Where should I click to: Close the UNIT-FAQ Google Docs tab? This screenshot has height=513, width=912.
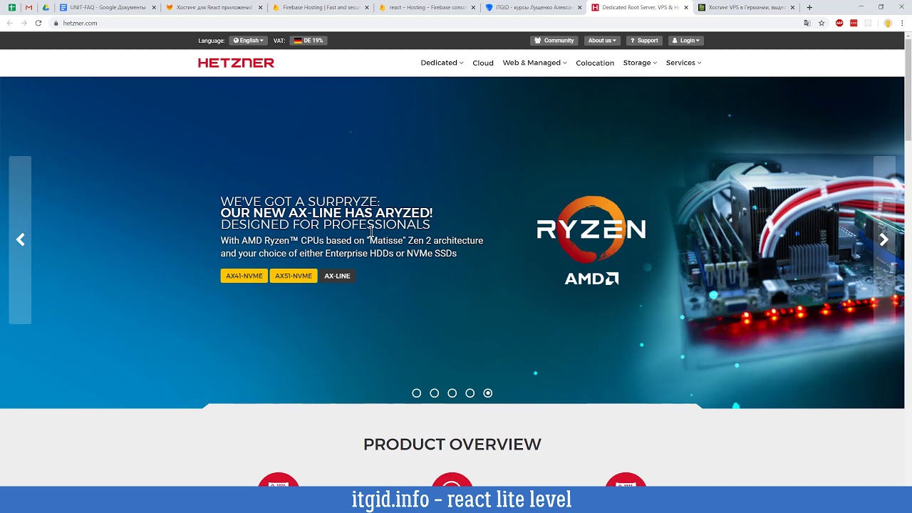click(x=154, y=7)
